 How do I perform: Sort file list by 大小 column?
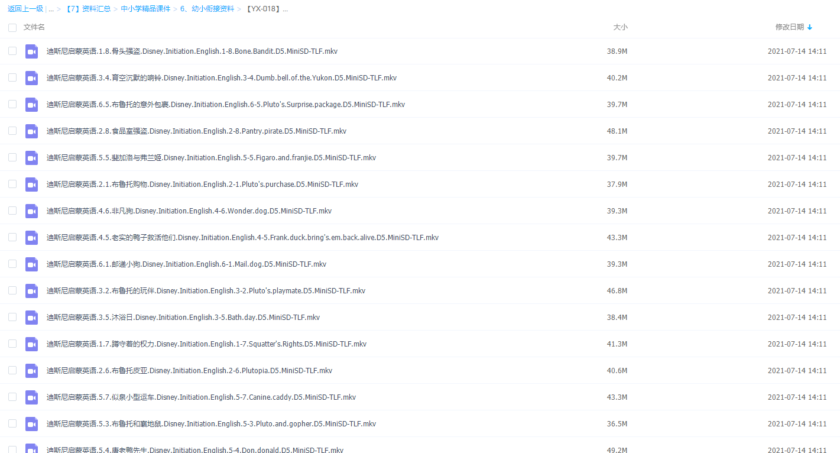pos(620,27)
